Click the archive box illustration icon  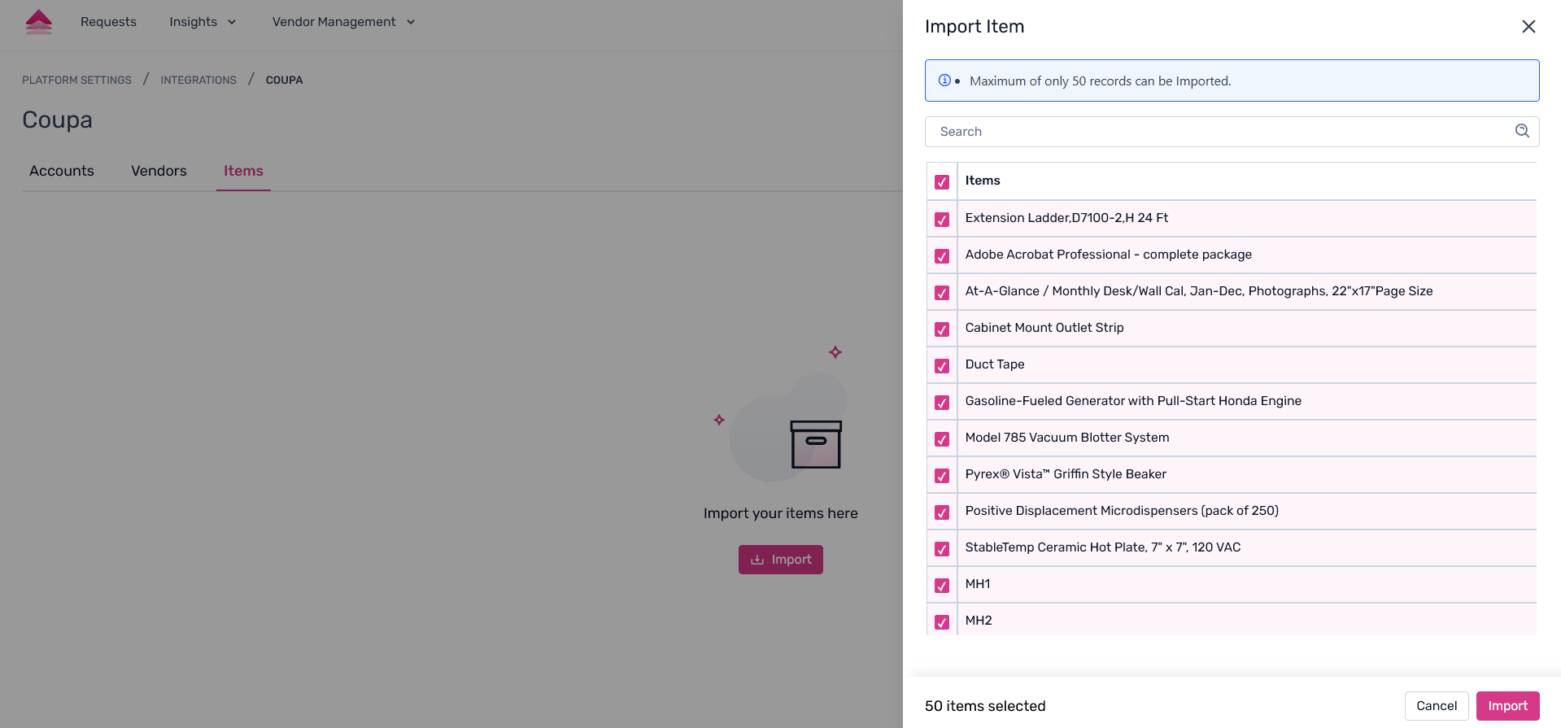click(816, 444)
